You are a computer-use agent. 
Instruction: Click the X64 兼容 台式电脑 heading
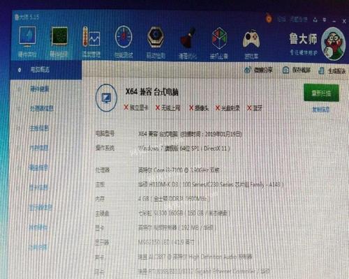(152, 92)
